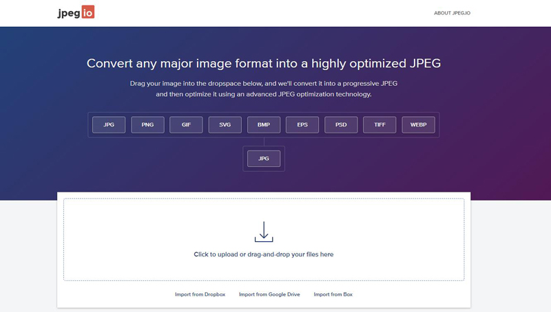This screenshot has width=551, height=312.
Task: Choose the BMP format box
Action: point(264,125)
